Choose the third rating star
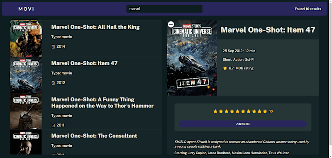This screenshot has height=158, width=332. (x=227, y=111)
